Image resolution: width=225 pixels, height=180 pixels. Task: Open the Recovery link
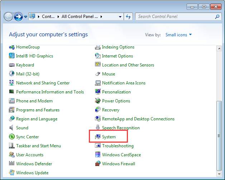pyautogui.click(x=111, y=110)
